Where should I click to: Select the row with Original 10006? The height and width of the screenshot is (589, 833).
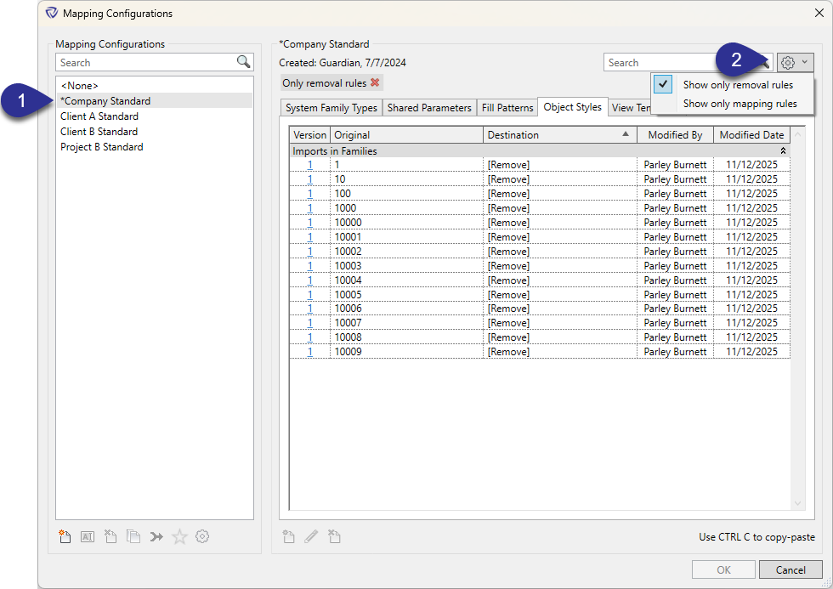click(540, 309)
